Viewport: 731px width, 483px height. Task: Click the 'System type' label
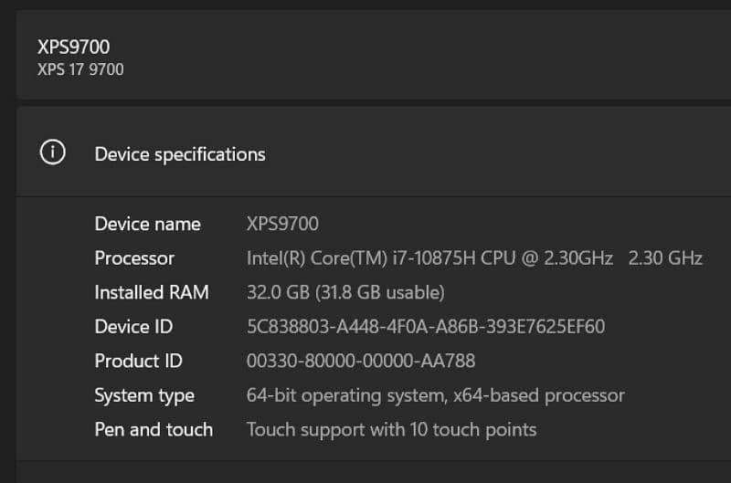144,395
